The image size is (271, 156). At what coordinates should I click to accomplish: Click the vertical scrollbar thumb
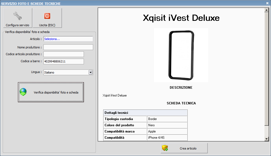coord(266,69)
